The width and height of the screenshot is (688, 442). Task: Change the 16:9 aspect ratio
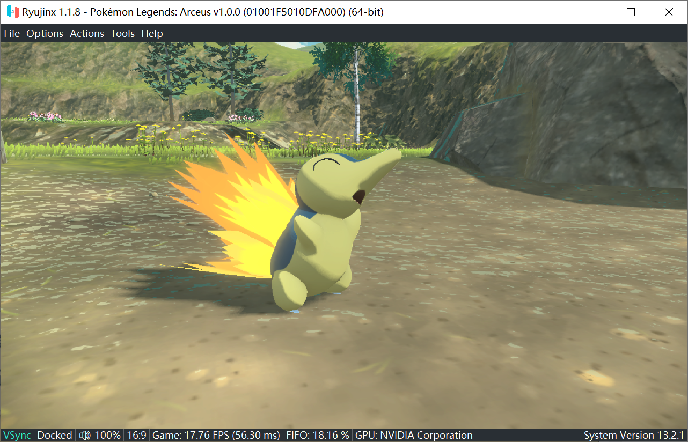136,435
